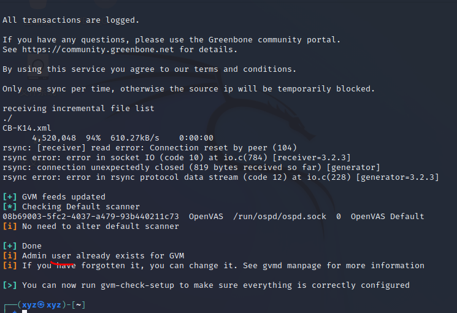Click the scanner UUID starting with 08b69003
Screen dimensions: 457x313
point(91,217)
